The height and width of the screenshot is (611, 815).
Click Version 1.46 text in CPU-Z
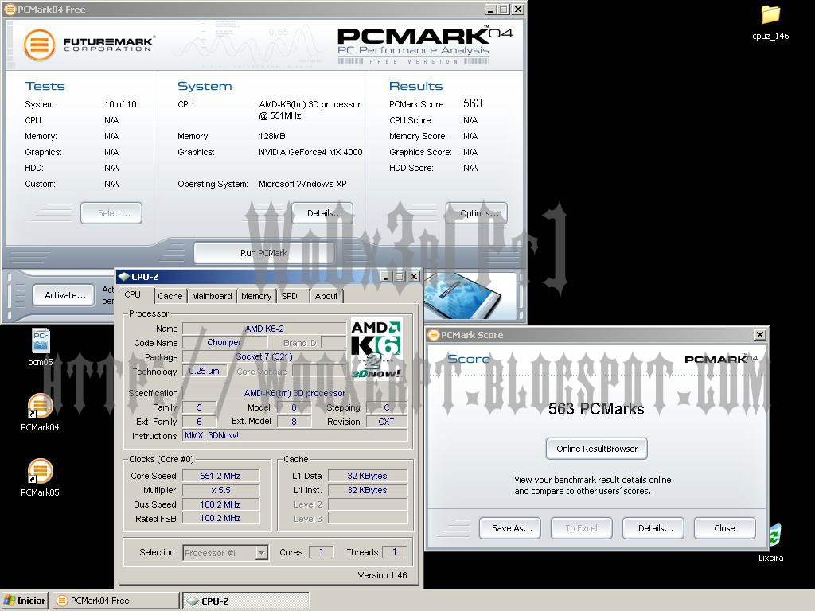(x=382, y=575)
